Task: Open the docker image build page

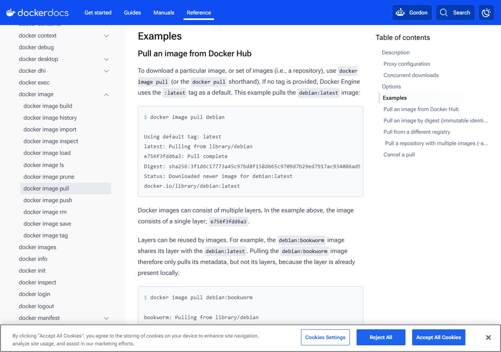Action: coord(48,106)
